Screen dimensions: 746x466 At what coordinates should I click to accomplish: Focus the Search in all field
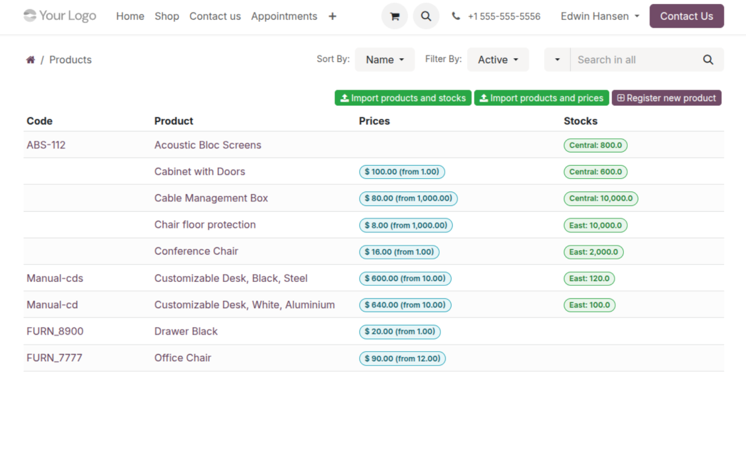pos(634,60)
